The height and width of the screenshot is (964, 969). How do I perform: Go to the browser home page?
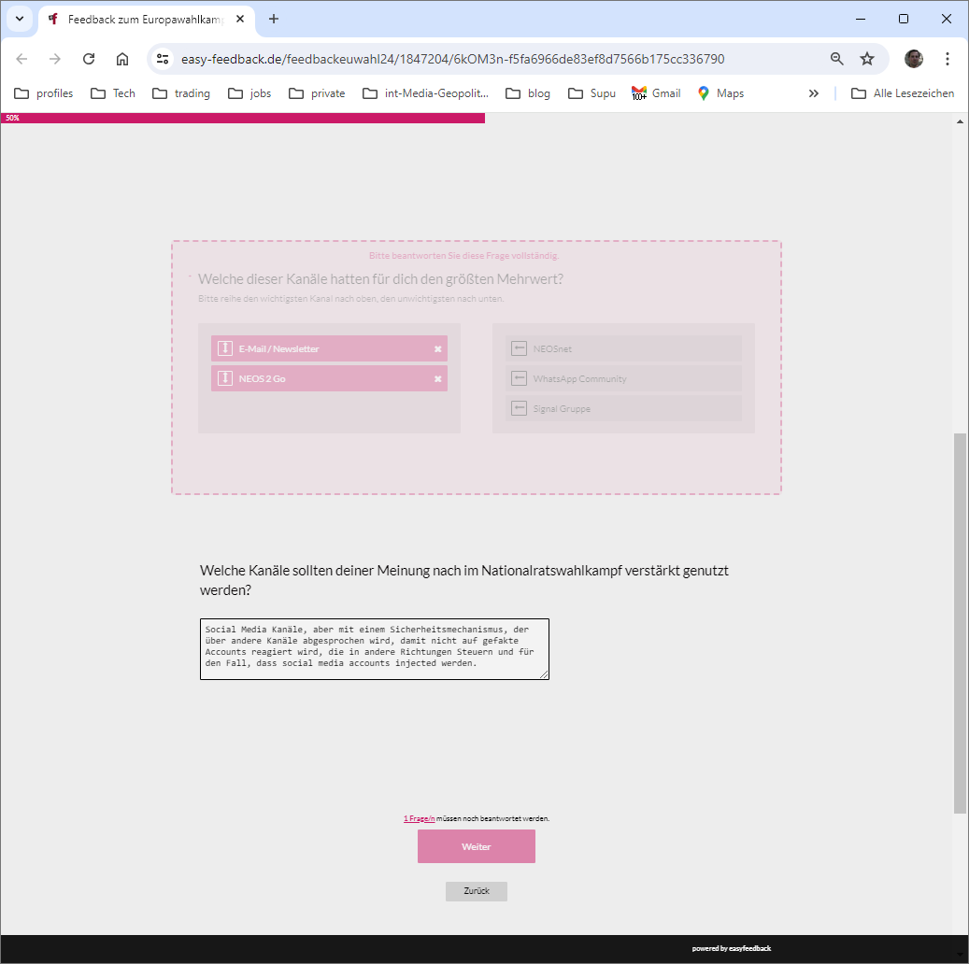[x=122, y=59]
